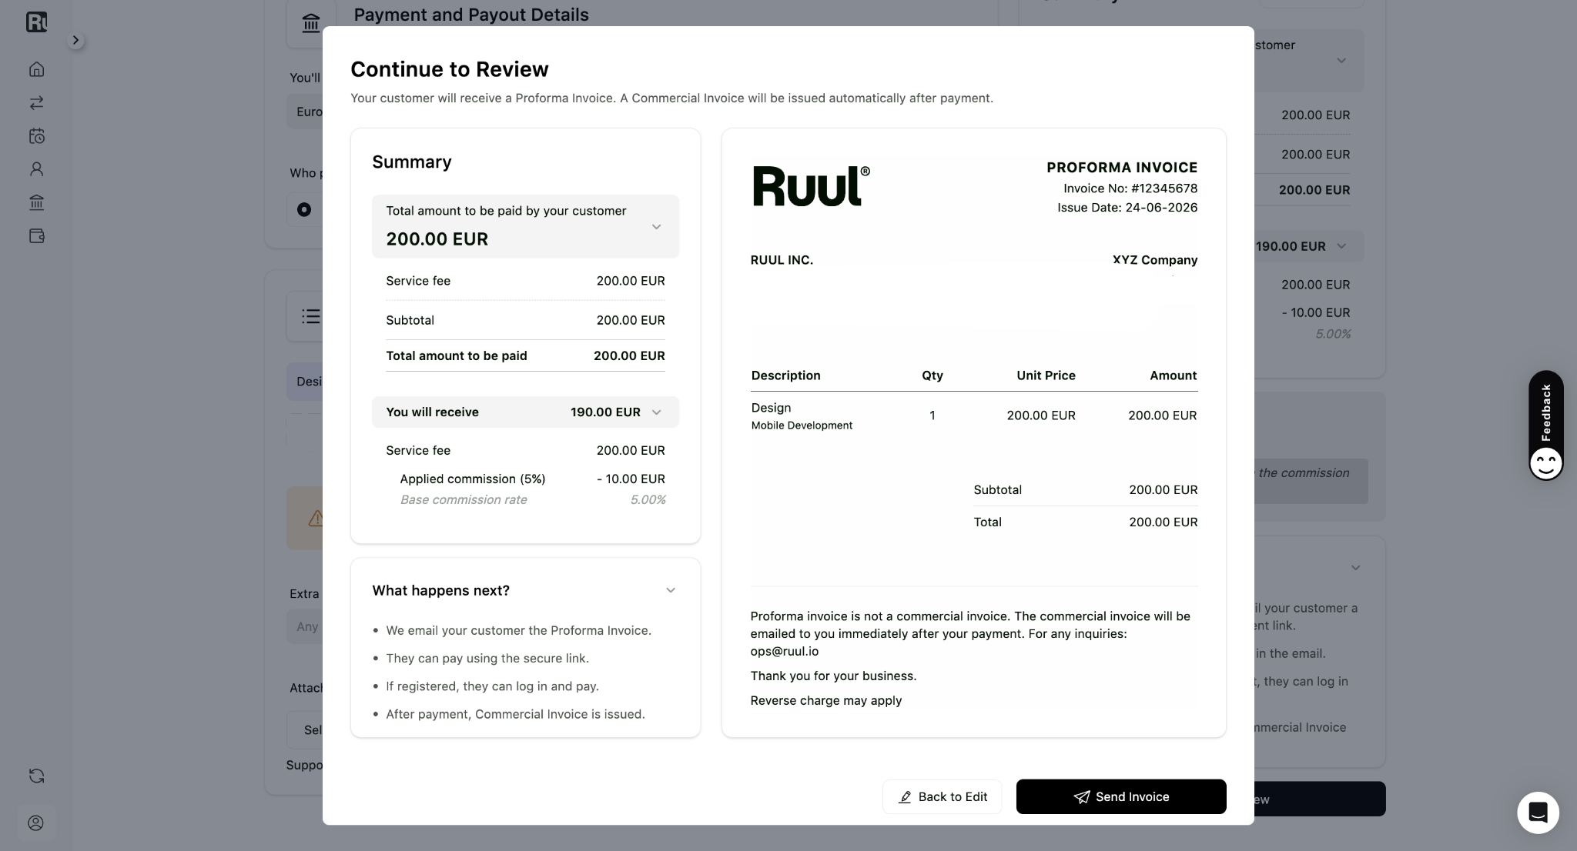Image resolution: width=1577 pixels, height=851 pixels.
Task: Open the bank building icon in the sidebar
Action: (36, 202)
